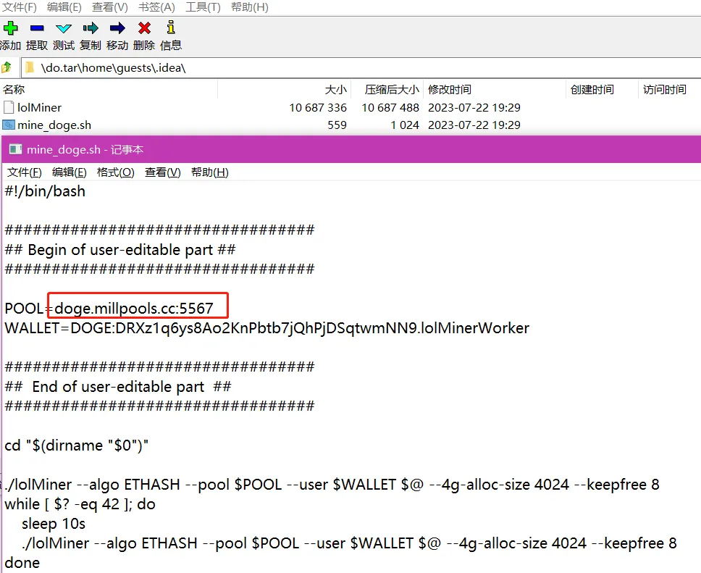Click the Info (信息) icon
Image resolution: width=701 pixels, height=573 pixels.
pyautogui.click(x=171, y=28)
